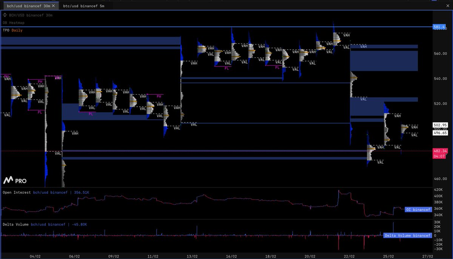Click the 20/02 date on the time axis
Screen dimensions: 453x259
pos(310,256)
